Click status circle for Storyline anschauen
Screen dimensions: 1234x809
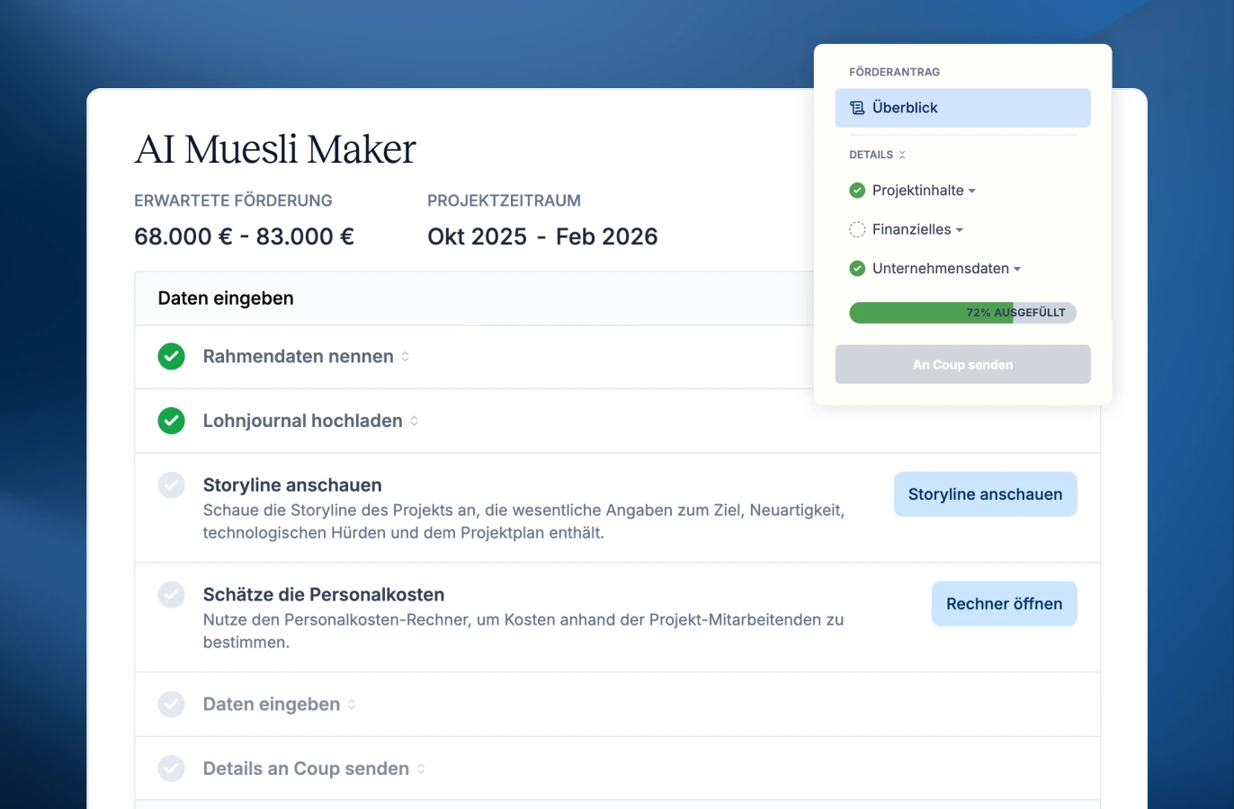pyautogui.click(x=171, y=485)
